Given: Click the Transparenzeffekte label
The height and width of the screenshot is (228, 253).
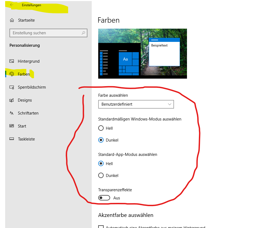Looking at the screenshot, I should click(115, 190).
